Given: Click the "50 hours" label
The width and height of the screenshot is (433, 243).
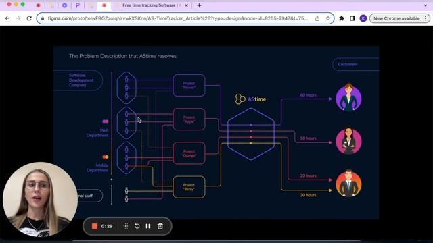Looking at the screenshot, I should pyautogui.click(x=309, y=138).
